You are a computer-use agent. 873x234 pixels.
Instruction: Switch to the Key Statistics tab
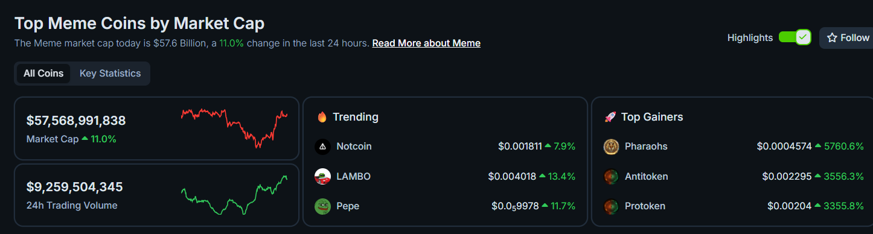tap(110, 74)
